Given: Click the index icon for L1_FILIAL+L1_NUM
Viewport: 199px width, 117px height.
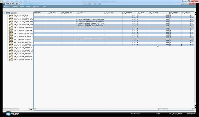Looking at the screenshot, I should [11, 16].
